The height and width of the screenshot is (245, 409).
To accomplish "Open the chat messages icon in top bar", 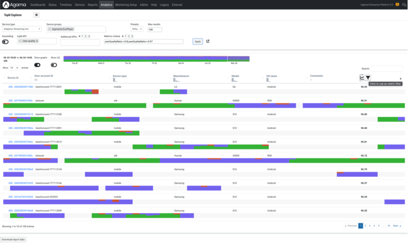I will 404,5.
